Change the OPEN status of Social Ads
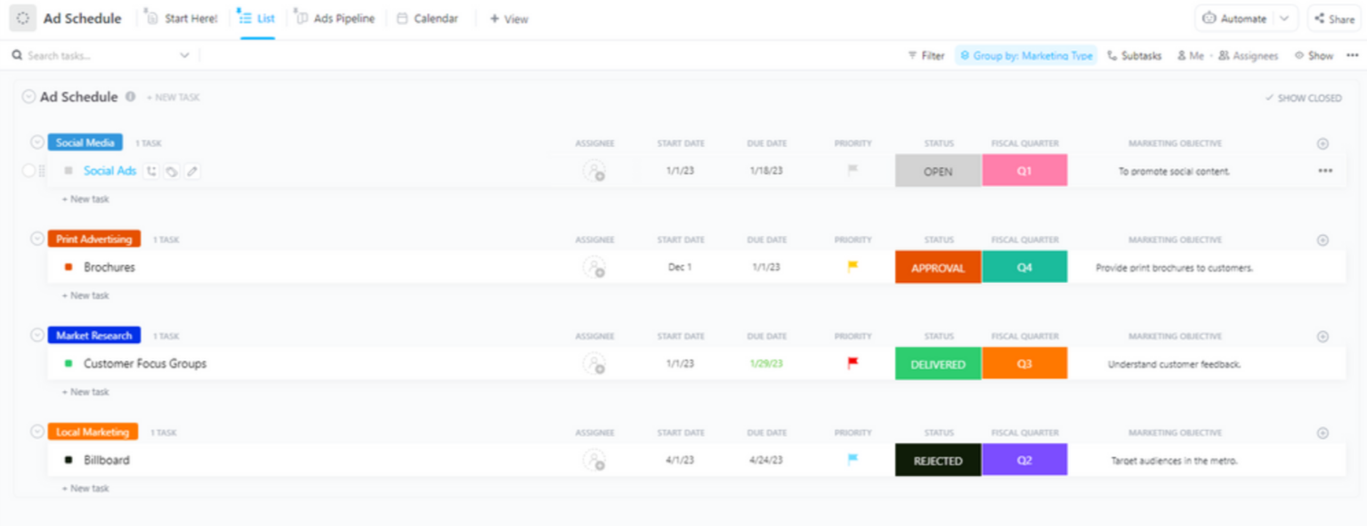This screenshot has height=526, width=1367. [x=937, y=170]
